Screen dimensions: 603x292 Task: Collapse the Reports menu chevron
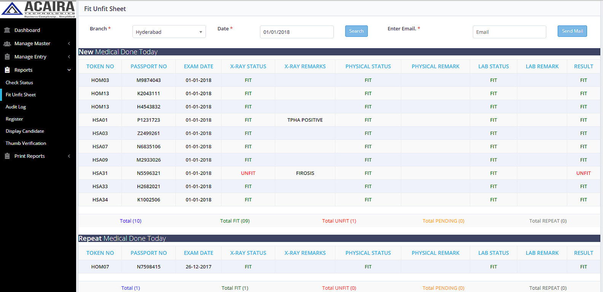coord(69,70)
